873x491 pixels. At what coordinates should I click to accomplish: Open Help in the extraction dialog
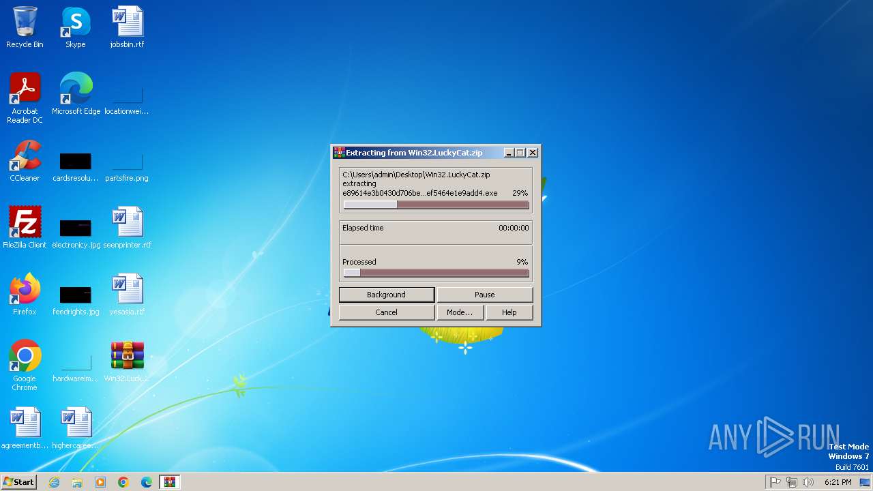(x=509, y=312)
